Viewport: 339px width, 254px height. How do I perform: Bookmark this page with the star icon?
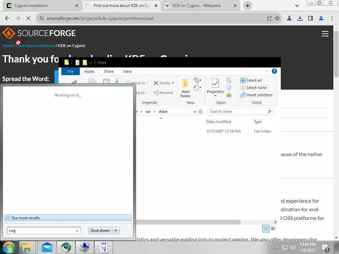click(277, 19)
